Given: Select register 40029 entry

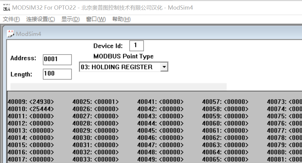Looking at the screenshot, I should coord(95,131).
